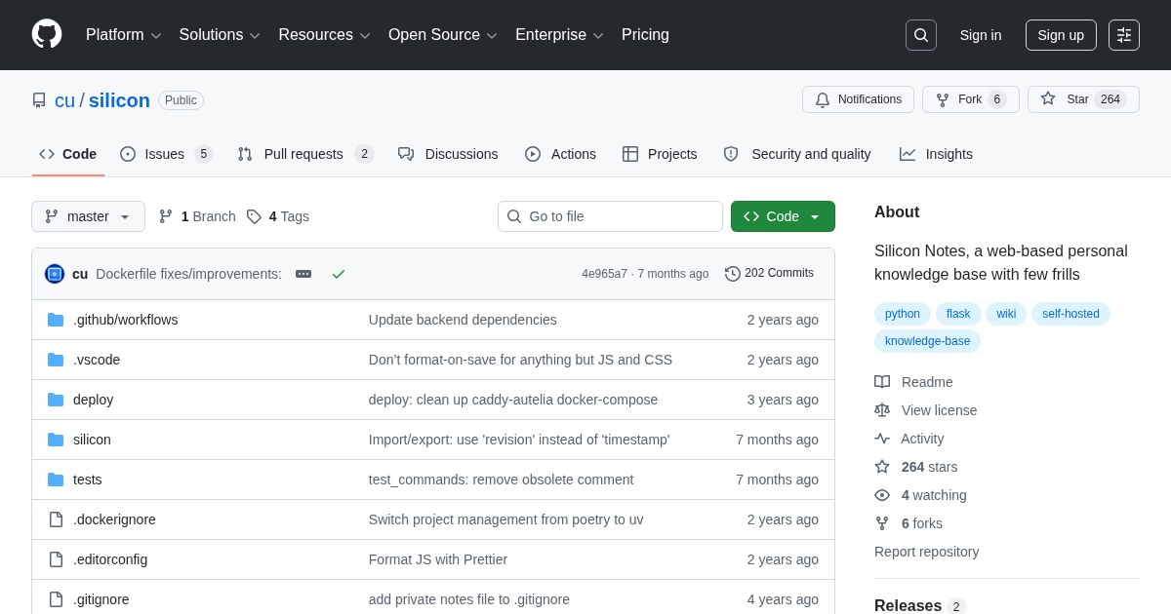Screen dimensions: 1171x614
Task: Click the Notifications bell icon
Action: [x=823, y=99]
